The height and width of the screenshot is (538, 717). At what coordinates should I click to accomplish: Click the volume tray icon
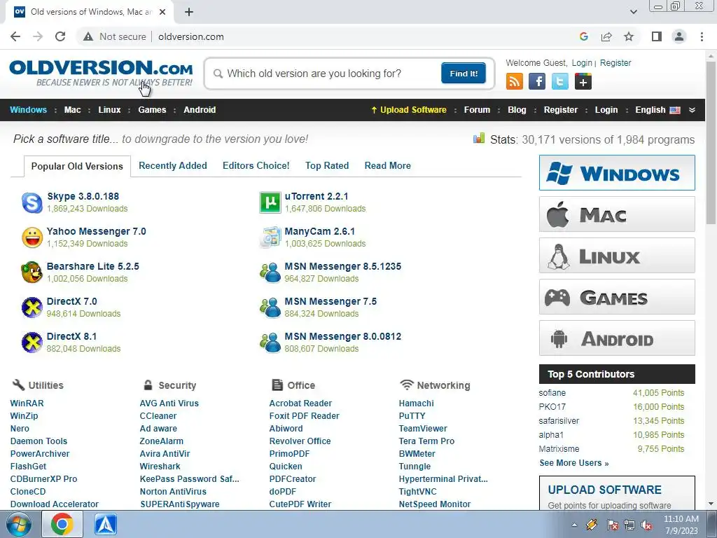[x=646, y=525]
